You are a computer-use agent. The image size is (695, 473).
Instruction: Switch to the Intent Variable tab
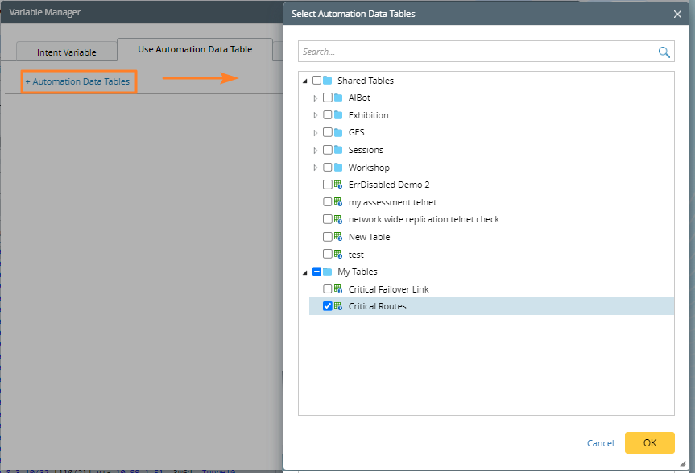67,52
